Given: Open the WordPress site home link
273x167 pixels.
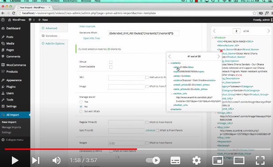Looking at the screenshot, I should pyautogui.click(x=17, y=20).
